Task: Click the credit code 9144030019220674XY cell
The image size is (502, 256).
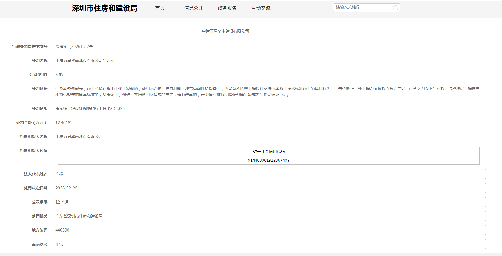Action: (269, 160)
